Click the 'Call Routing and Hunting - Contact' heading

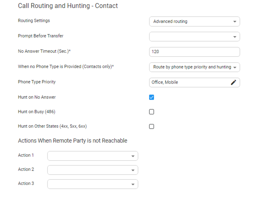pos(68,6)
